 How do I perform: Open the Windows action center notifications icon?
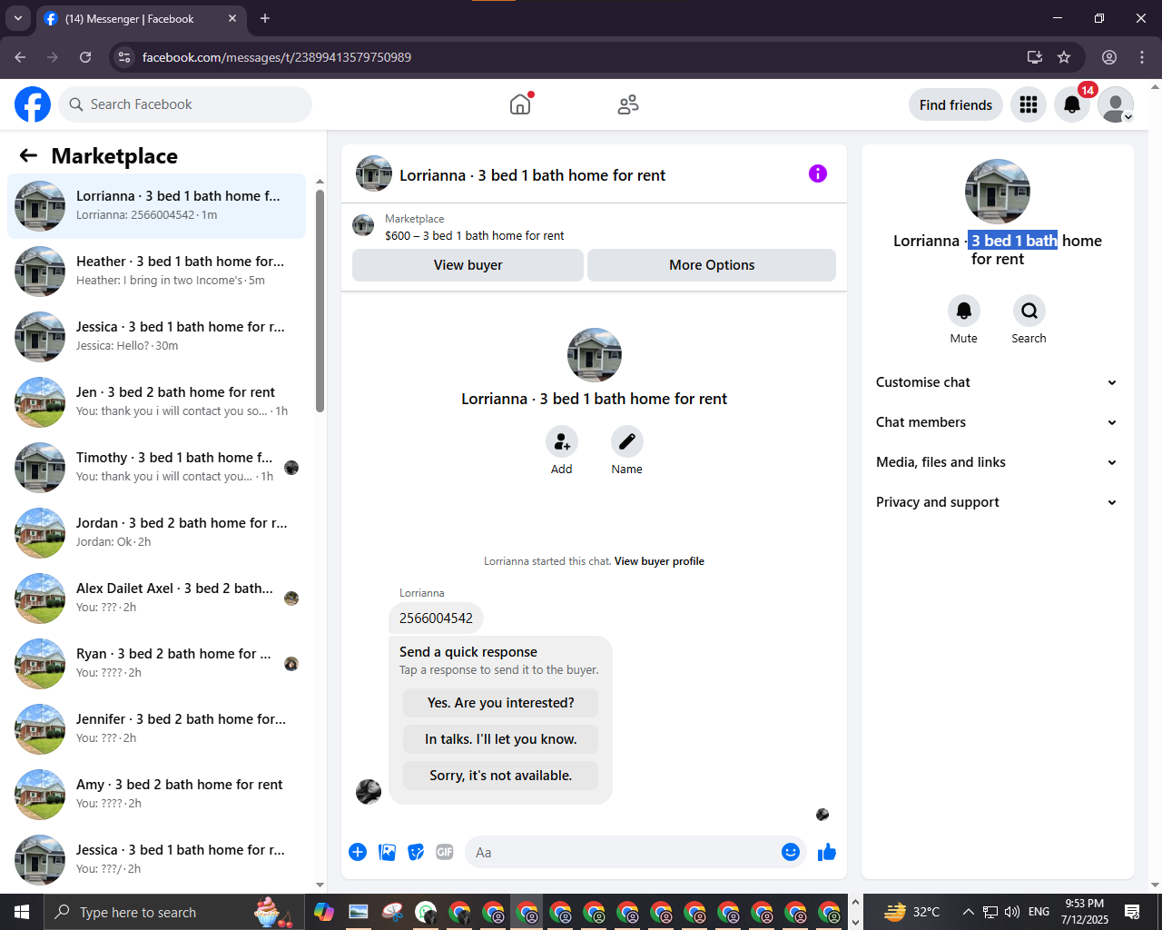click(1132, 912)
